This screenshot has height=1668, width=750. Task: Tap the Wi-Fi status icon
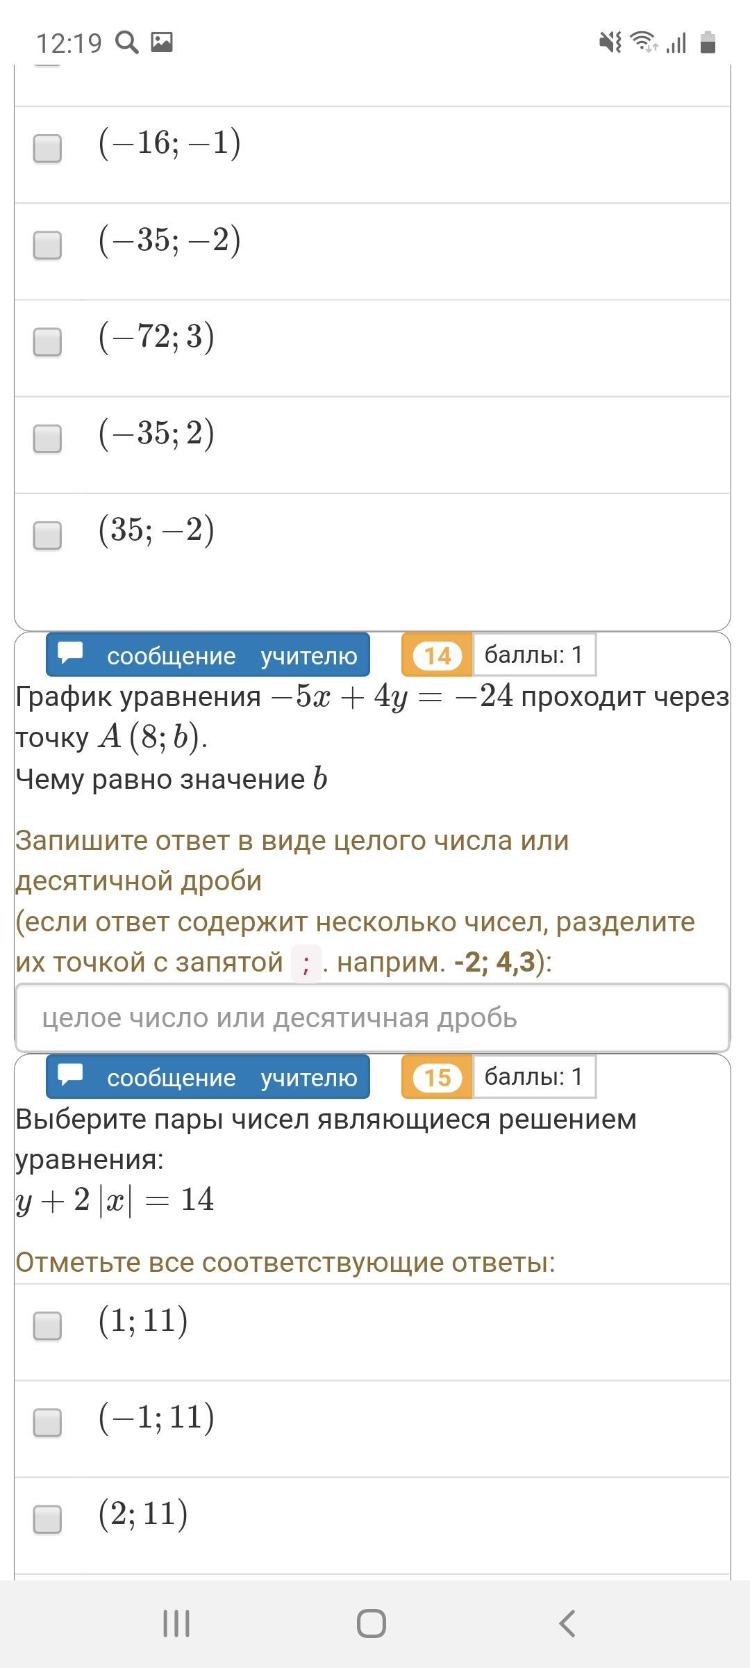click(x=643, y=42)
